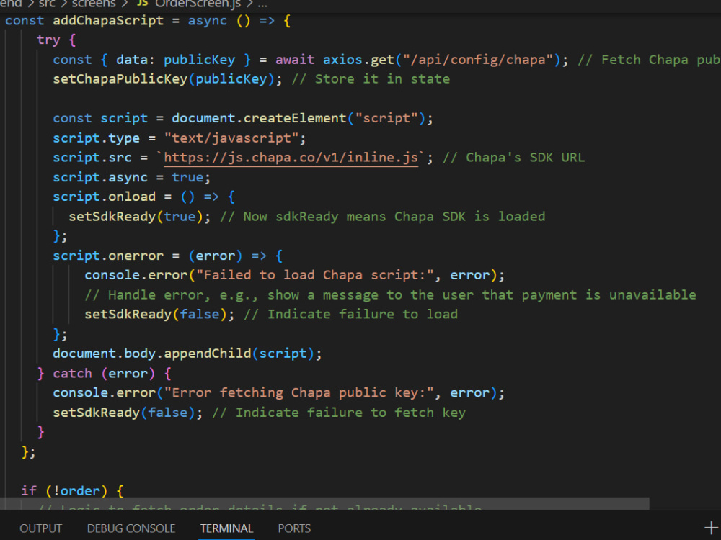
Task: Click the src folder breadcrumb
Action: click(x=47, y=4)
